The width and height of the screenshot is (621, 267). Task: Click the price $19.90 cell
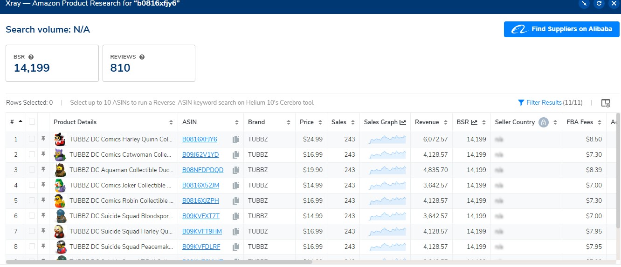pyautogui.click(x=312, y=170)
